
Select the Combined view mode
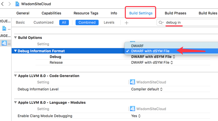coord(87,22)
